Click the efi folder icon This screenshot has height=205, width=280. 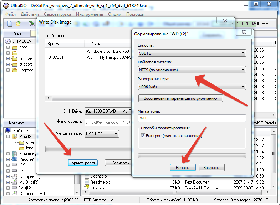click(x=15, y=53)
